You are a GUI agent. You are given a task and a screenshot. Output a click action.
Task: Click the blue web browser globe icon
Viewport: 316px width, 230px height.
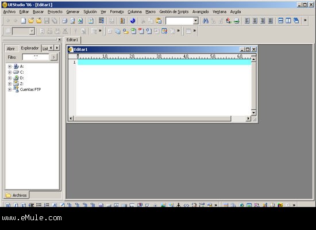133,21
